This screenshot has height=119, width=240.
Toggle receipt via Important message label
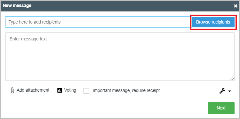(126, 91)
